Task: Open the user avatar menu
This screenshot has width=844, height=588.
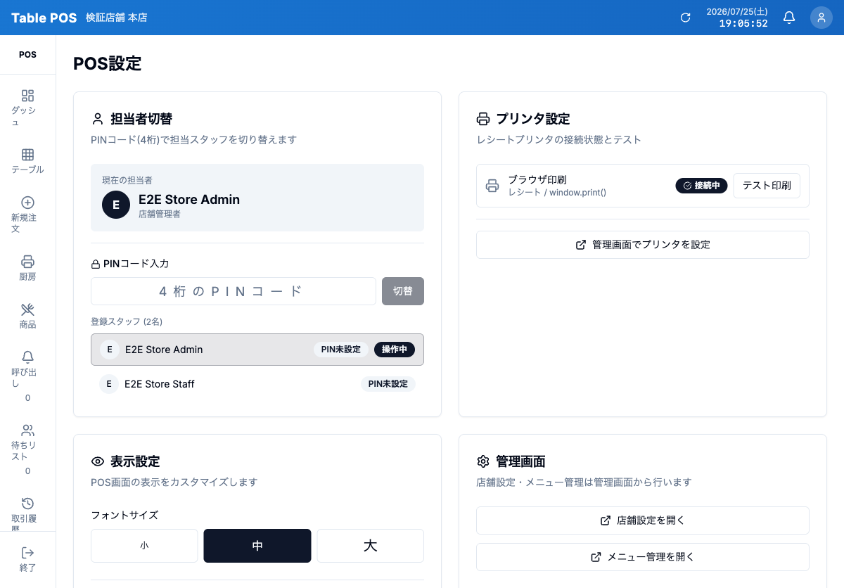Action: click(821, 18)
